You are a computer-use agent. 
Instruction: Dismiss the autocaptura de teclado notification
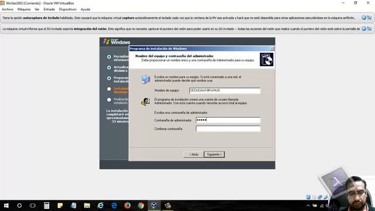[364, 18]
